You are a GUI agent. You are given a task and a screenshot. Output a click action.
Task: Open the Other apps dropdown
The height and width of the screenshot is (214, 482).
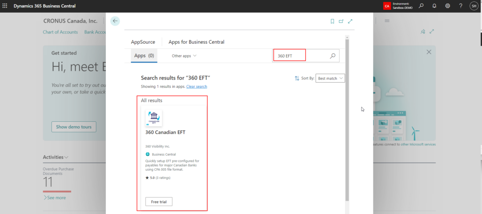tap(184, 56)
